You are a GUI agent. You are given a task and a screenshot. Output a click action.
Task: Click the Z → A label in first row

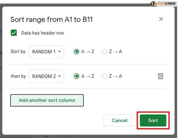[x=116, y=52]
